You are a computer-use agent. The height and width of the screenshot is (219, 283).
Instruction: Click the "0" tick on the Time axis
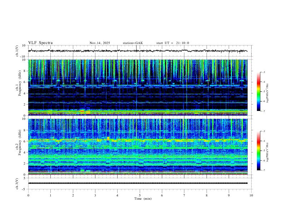[28, 195]
